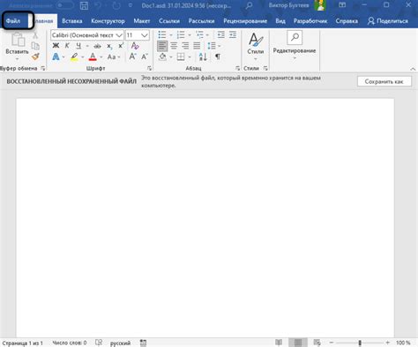Image resolution: width=418 pixels, height=347 pixels.
Task: Click the Copy icon
Action: 35,46
